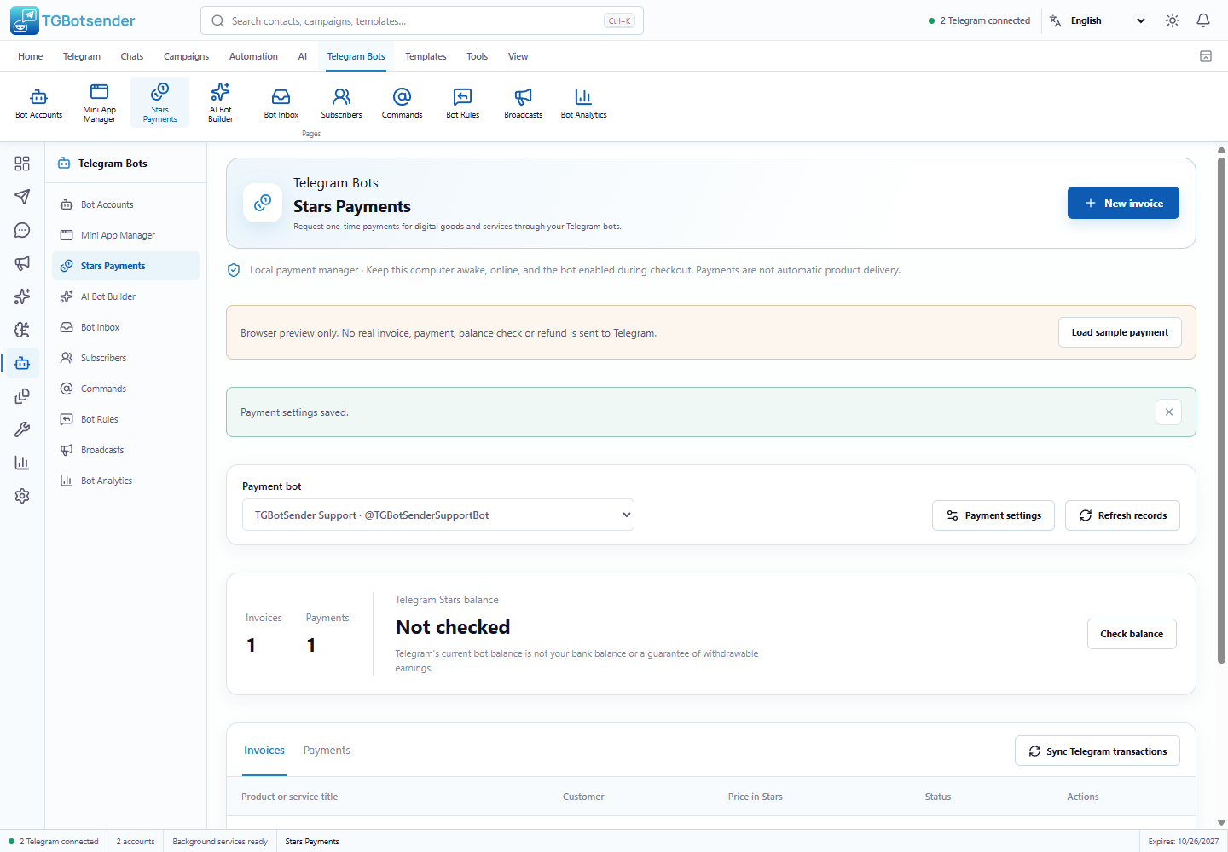Click the New invoice button
The height and width of the screenshot is (852, 1228).
pos(1123,203)
